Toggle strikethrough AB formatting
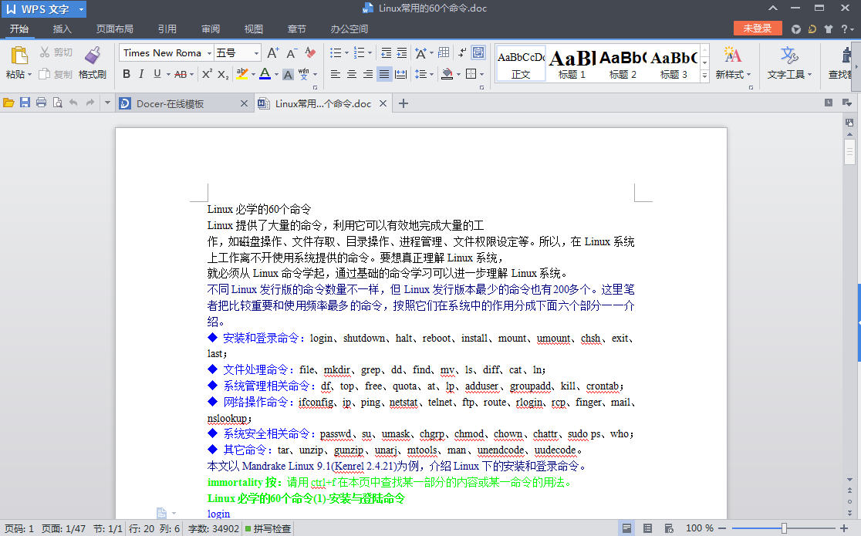This screenshot has width=861, height=536. pyautogui.click(x=181, y=74)
